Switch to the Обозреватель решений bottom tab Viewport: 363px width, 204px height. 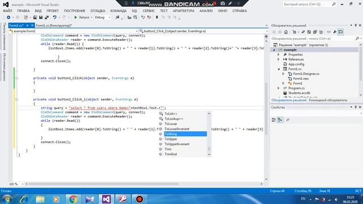[x=289, y=100]
